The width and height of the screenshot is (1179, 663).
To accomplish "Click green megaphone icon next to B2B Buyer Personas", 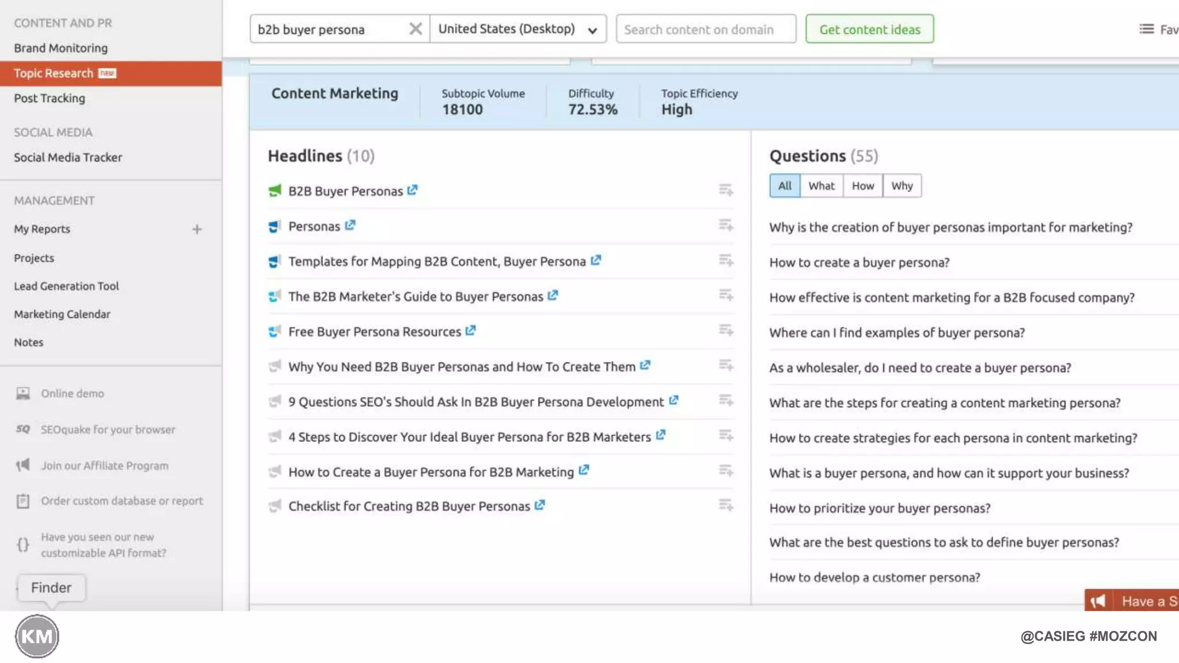I will (275, 190).
